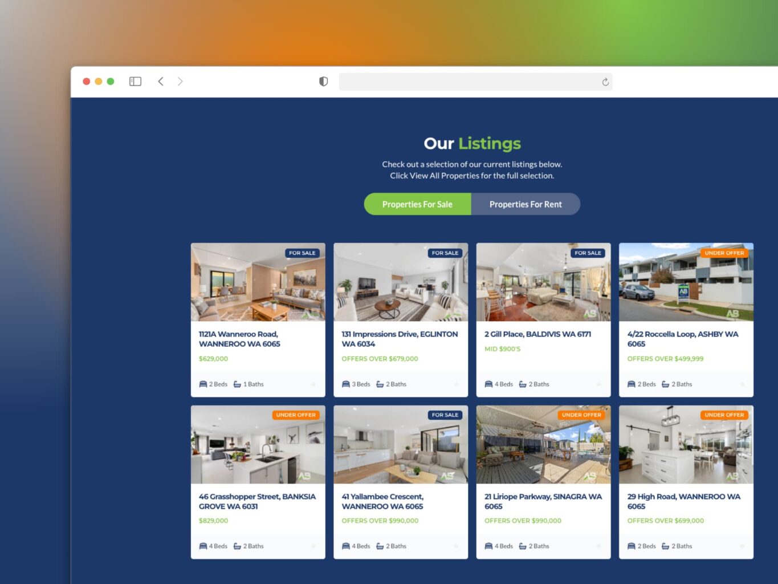This screenshot has width=778, height=584.
Task: Click the 4/22 Roccella Loop, ASHBY title
Action: [683, 339]
